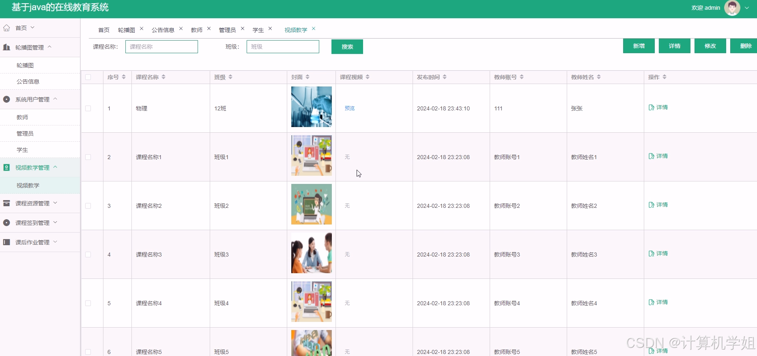Select the 课程名称2 row checkbox

coord(88,206)
